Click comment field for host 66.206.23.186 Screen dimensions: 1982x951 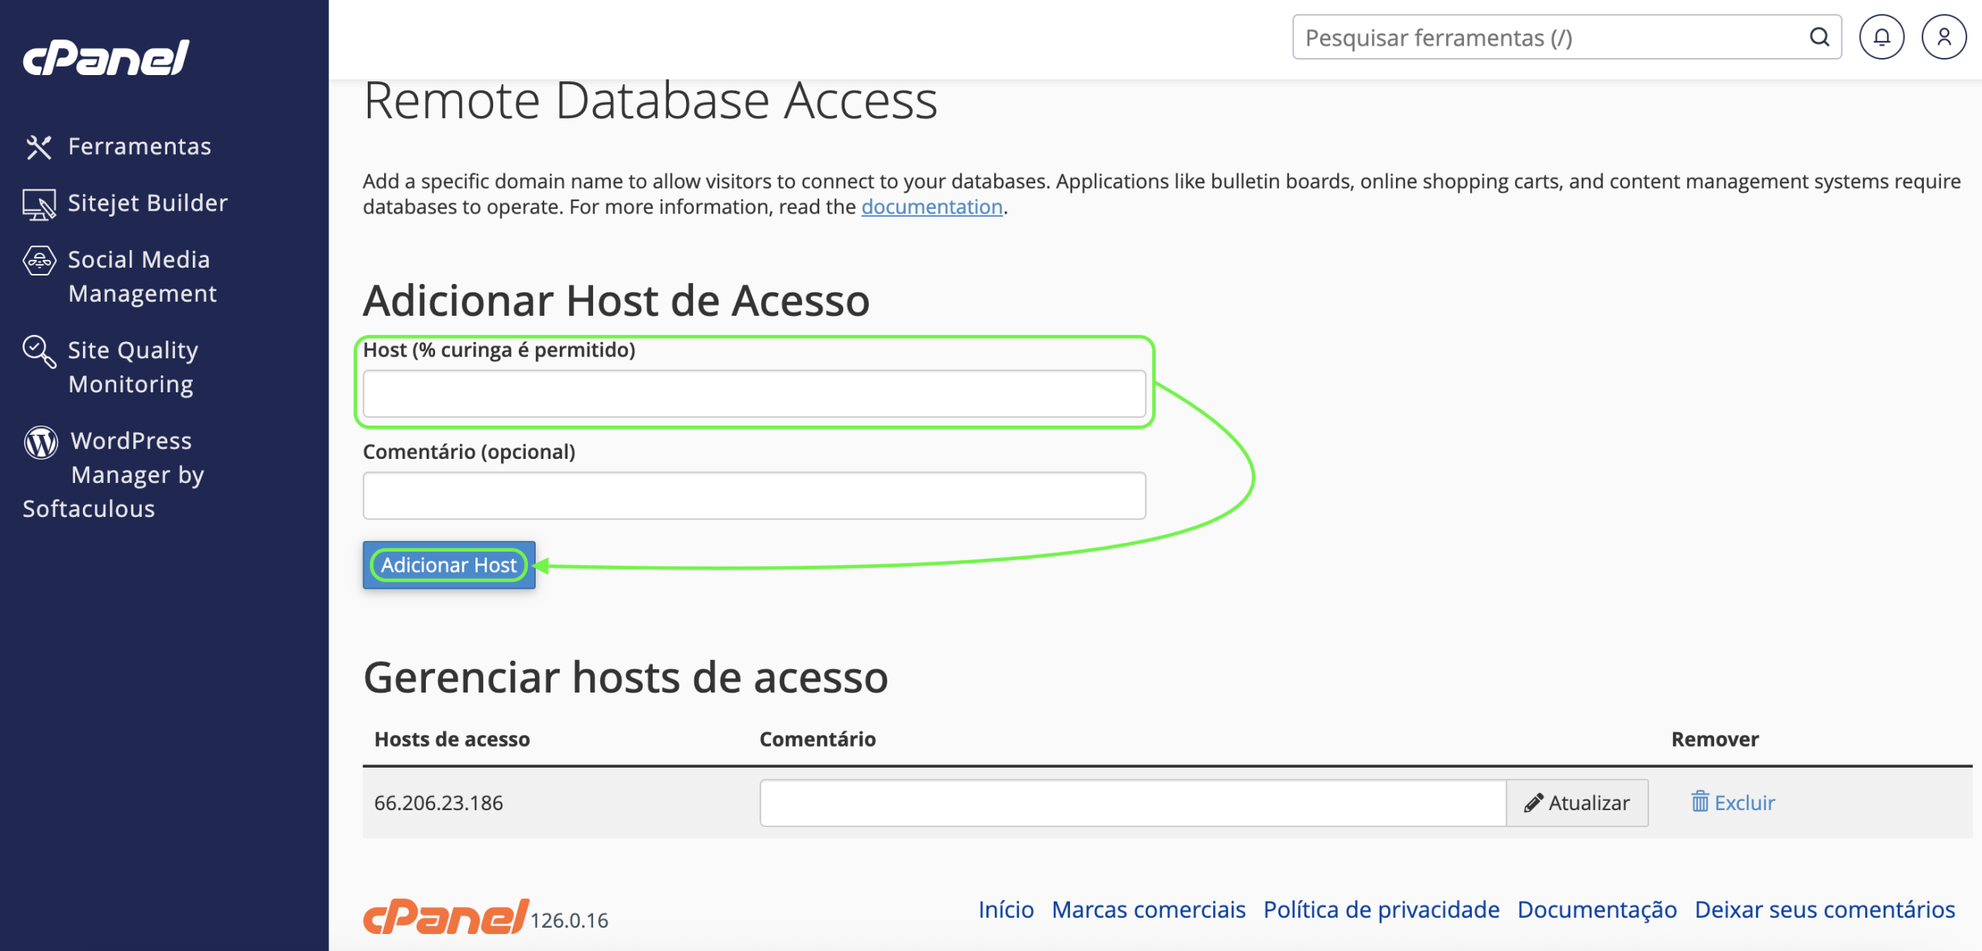click(x=1133, y=802)
